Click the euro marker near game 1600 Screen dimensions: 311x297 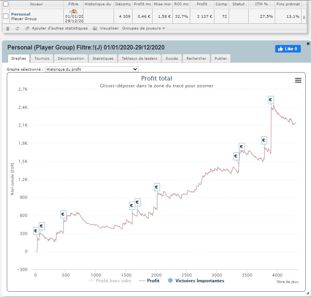[x=132, y=206]
